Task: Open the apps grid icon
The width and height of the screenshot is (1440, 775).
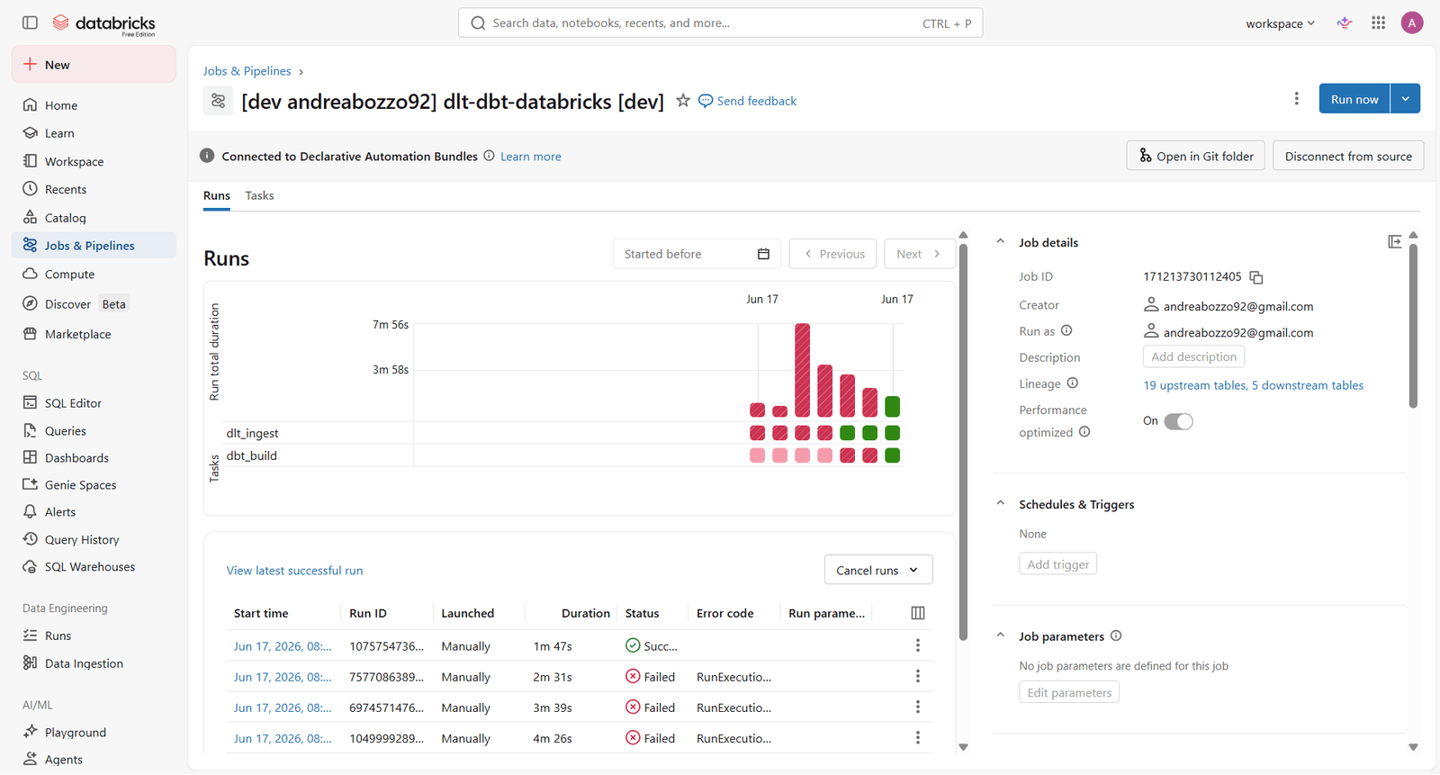Action: coord(1378,23)
